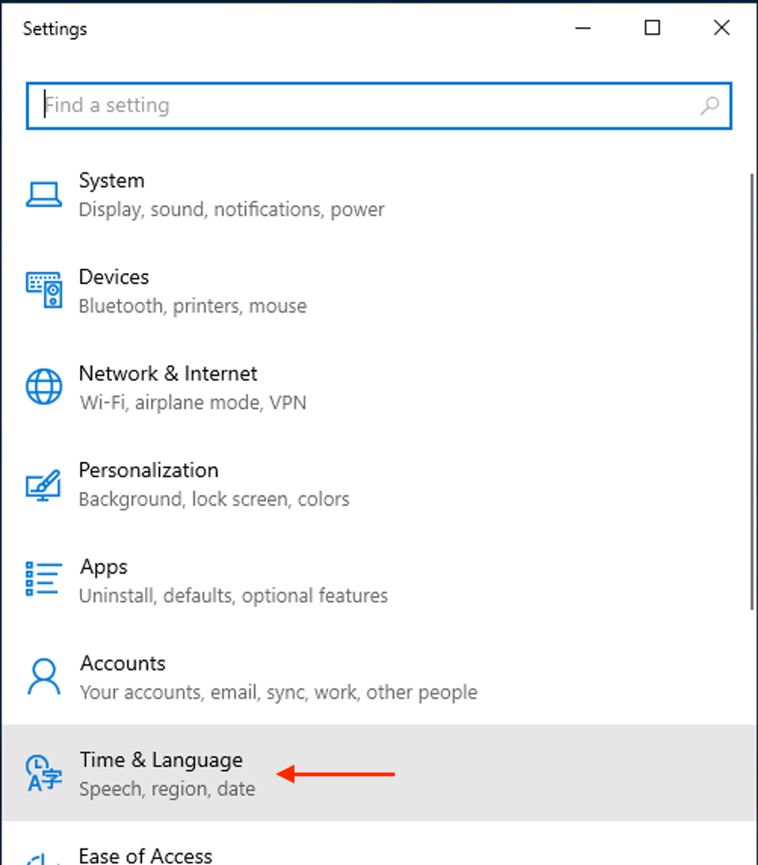The width and height of the screenshot is (758, 865).
Task: Select the Network & Internet title
Action: coord(168,374)
